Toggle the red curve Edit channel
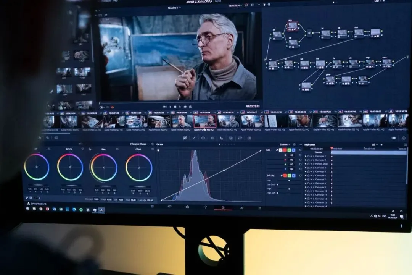Image resolution: width=412 pixels, height=275 pixels. pyautogui.click(x=285, y=150)
